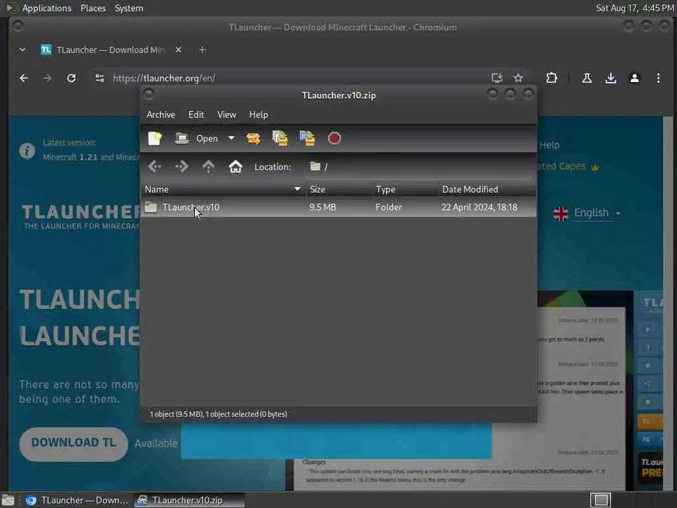
Task: Open the Applications menu in top panel
Action: [47, 8]
